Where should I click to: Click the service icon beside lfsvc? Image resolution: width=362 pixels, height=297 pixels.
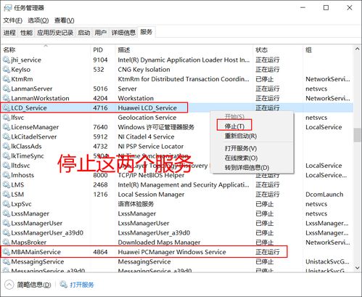(7, 118)
